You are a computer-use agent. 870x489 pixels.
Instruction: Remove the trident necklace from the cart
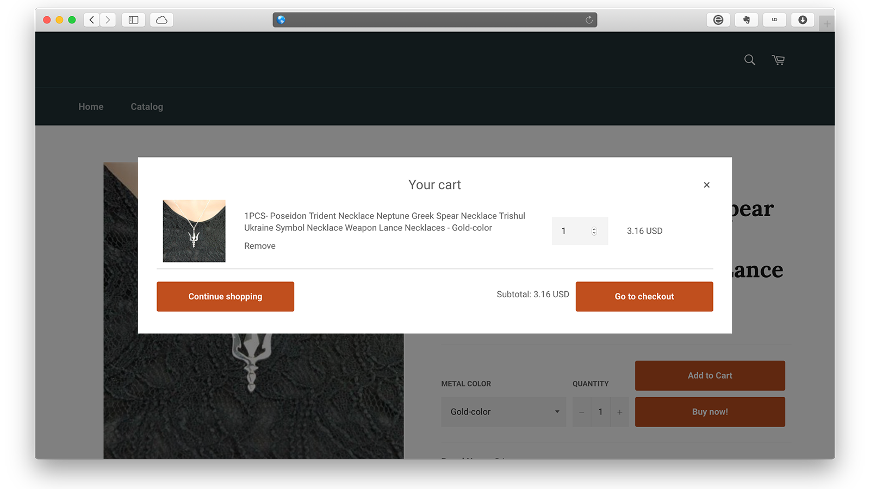tap(259, 246)
